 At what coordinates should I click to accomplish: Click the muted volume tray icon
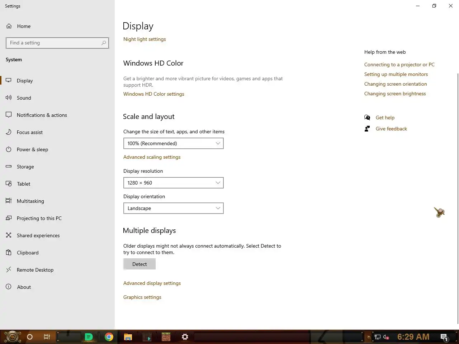pos(386,337)
